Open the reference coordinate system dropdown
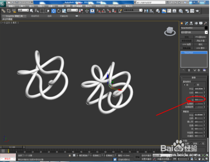Screen dimensions: 210x162 73,10
